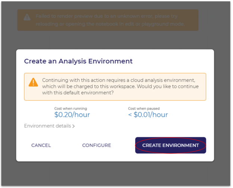Click the dimmed warning icon in preview error banner
The image size is (233, 188).
point(27,17)
